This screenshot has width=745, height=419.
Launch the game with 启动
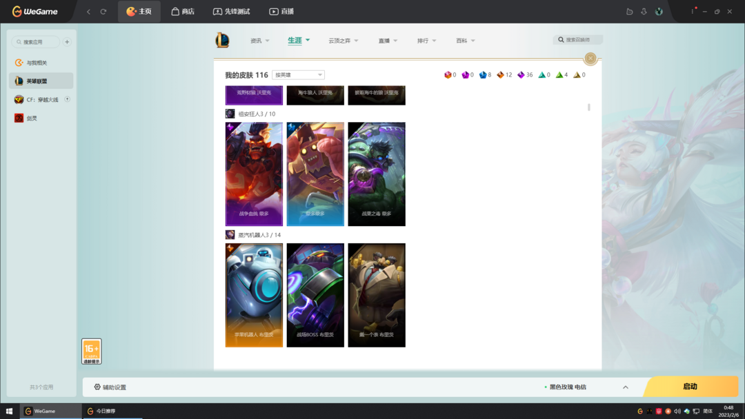[691, 387]
